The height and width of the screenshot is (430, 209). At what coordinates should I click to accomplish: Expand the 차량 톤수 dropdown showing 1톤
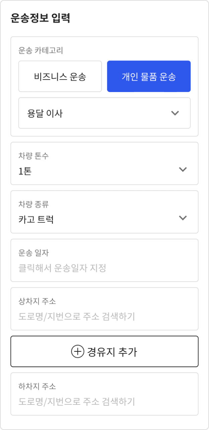[104, 164]
